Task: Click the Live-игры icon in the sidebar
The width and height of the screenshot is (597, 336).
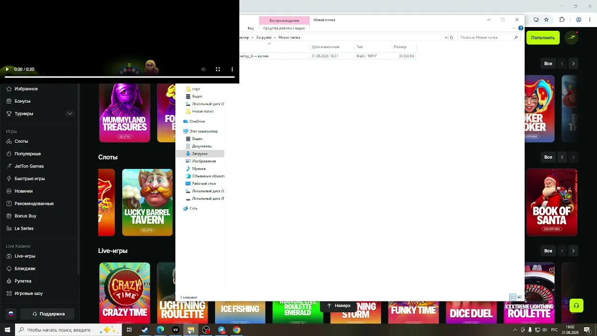Action: coord(9,256)
